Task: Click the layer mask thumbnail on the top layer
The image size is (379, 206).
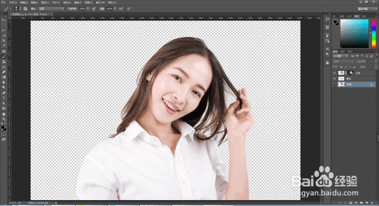Action: 351,73
